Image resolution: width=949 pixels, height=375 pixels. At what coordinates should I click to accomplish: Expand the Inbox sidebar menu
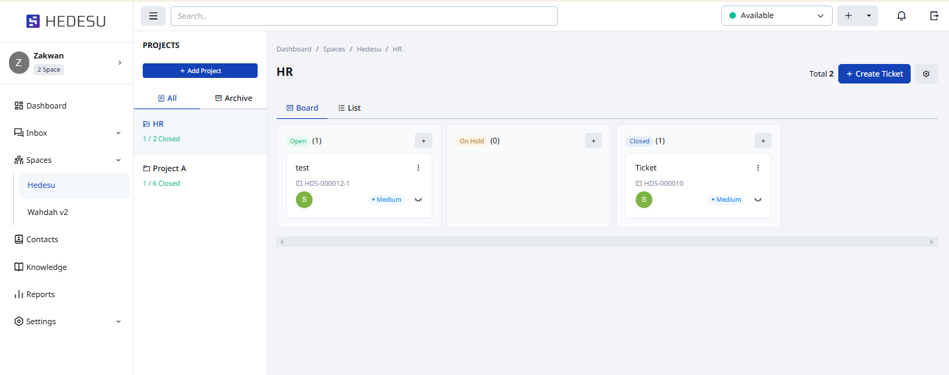pyautogui.click(x=118, y=133)
